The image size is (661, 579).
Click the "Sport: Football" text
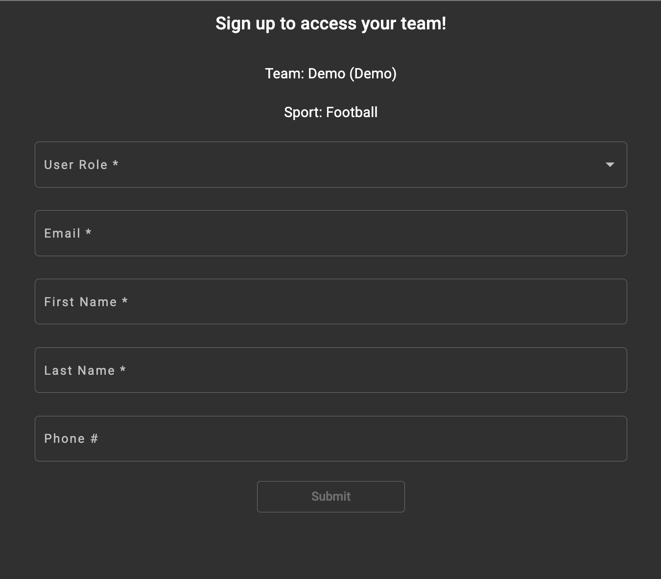[331, 112]
